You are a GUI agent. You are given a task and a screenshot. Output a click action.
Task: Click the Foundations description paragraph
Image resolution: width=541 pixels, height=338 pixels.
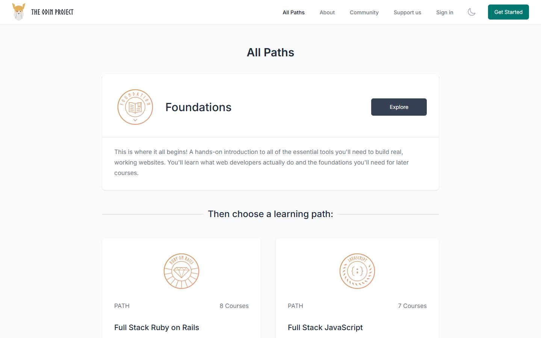[261, 162]
